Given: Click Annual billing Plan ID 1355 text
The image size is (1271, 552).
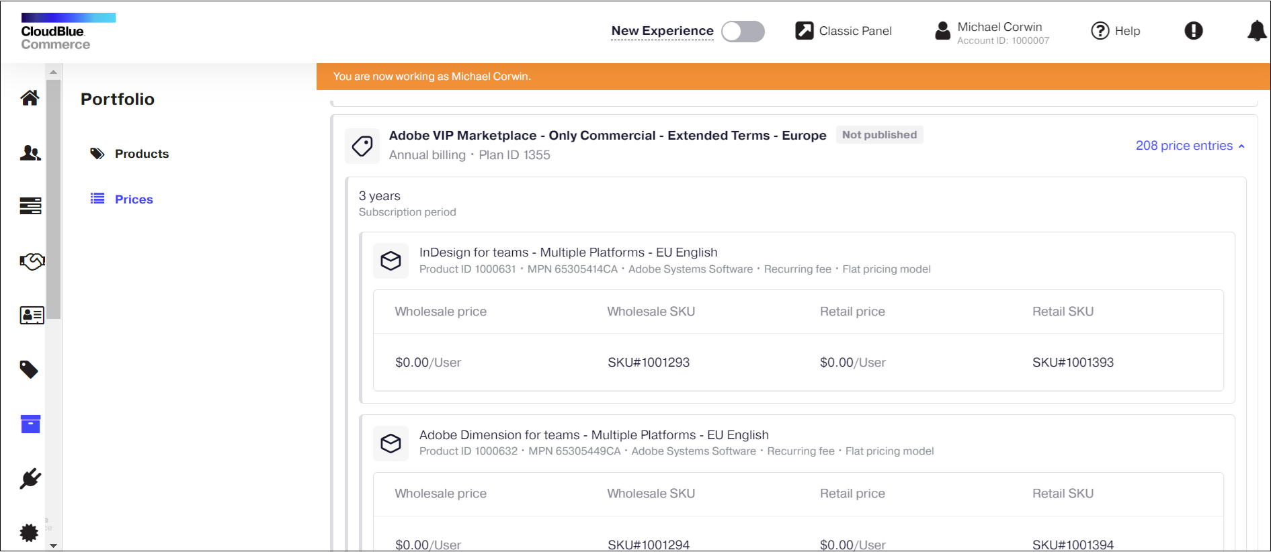Looking at the screenshot, I should [x=469, y=155].
